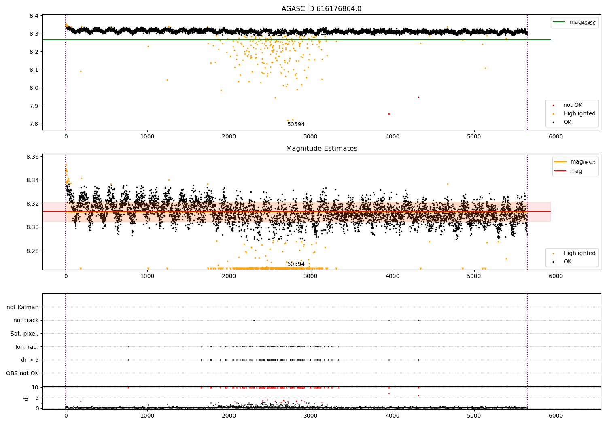The height and width of the screenshot is (425, 607).
Task: Click the 3000 x-axis tick under the middle plot
Action: coord(311,276)
